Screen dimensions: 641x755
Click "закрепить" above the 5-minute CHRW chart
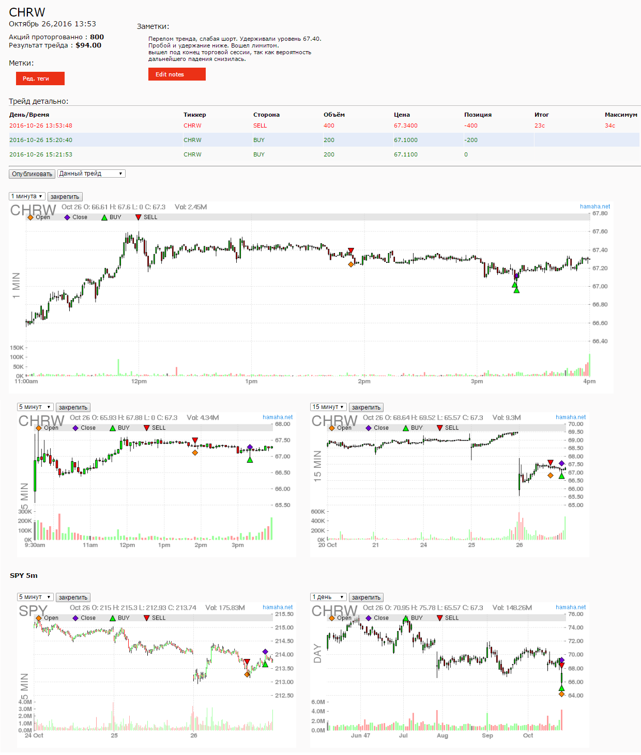[73, 407]
